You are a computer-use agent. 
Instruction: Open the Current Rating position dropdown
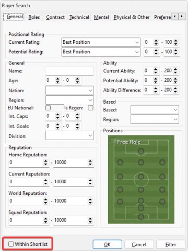click(101, 42)
